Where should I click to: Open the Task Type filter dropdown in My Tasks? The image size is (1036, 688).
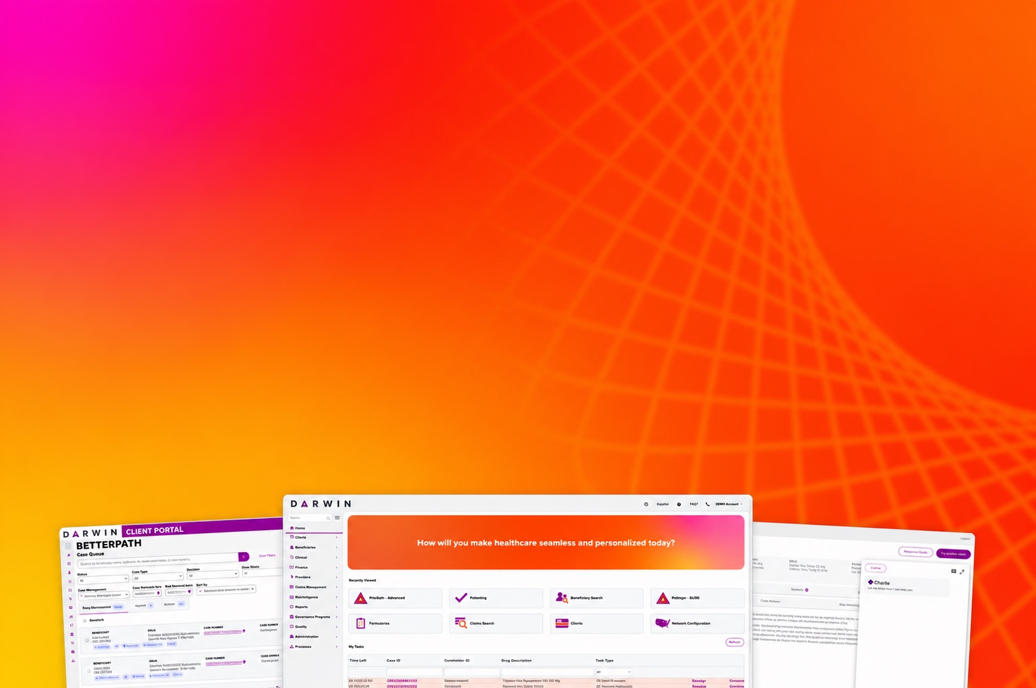614,672
